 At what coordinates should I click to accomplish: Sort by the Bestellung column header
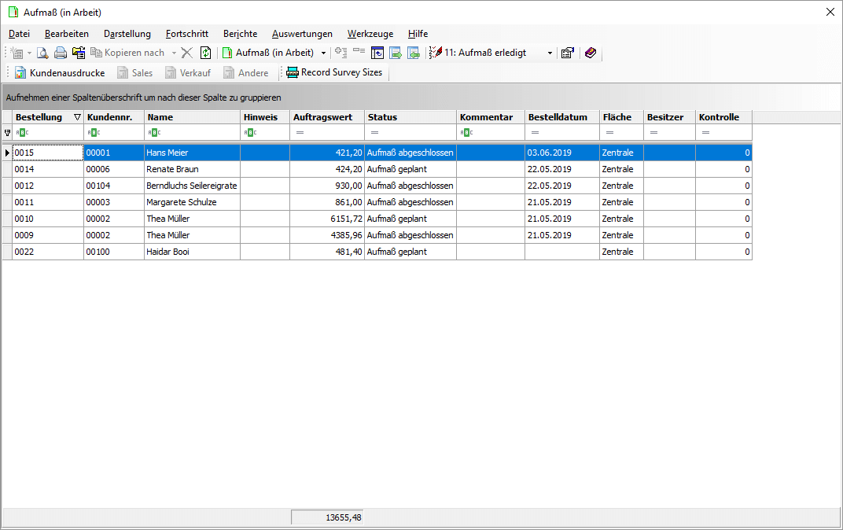coord(48,117)
